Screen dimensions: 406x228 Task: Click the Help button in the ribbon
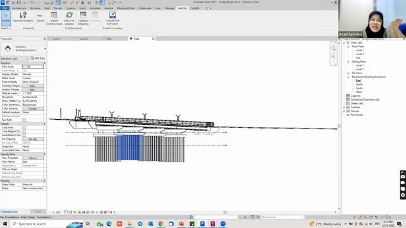39,16
